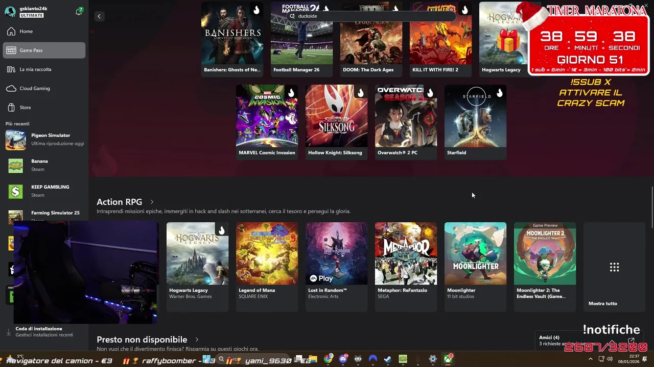Click the volume speaker tray icon

[610, 359]
